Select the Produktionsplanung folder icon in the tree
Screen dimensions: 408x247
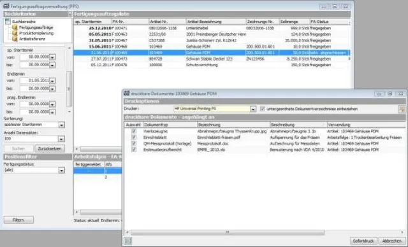pyautogui.click(x=15, y=33)
